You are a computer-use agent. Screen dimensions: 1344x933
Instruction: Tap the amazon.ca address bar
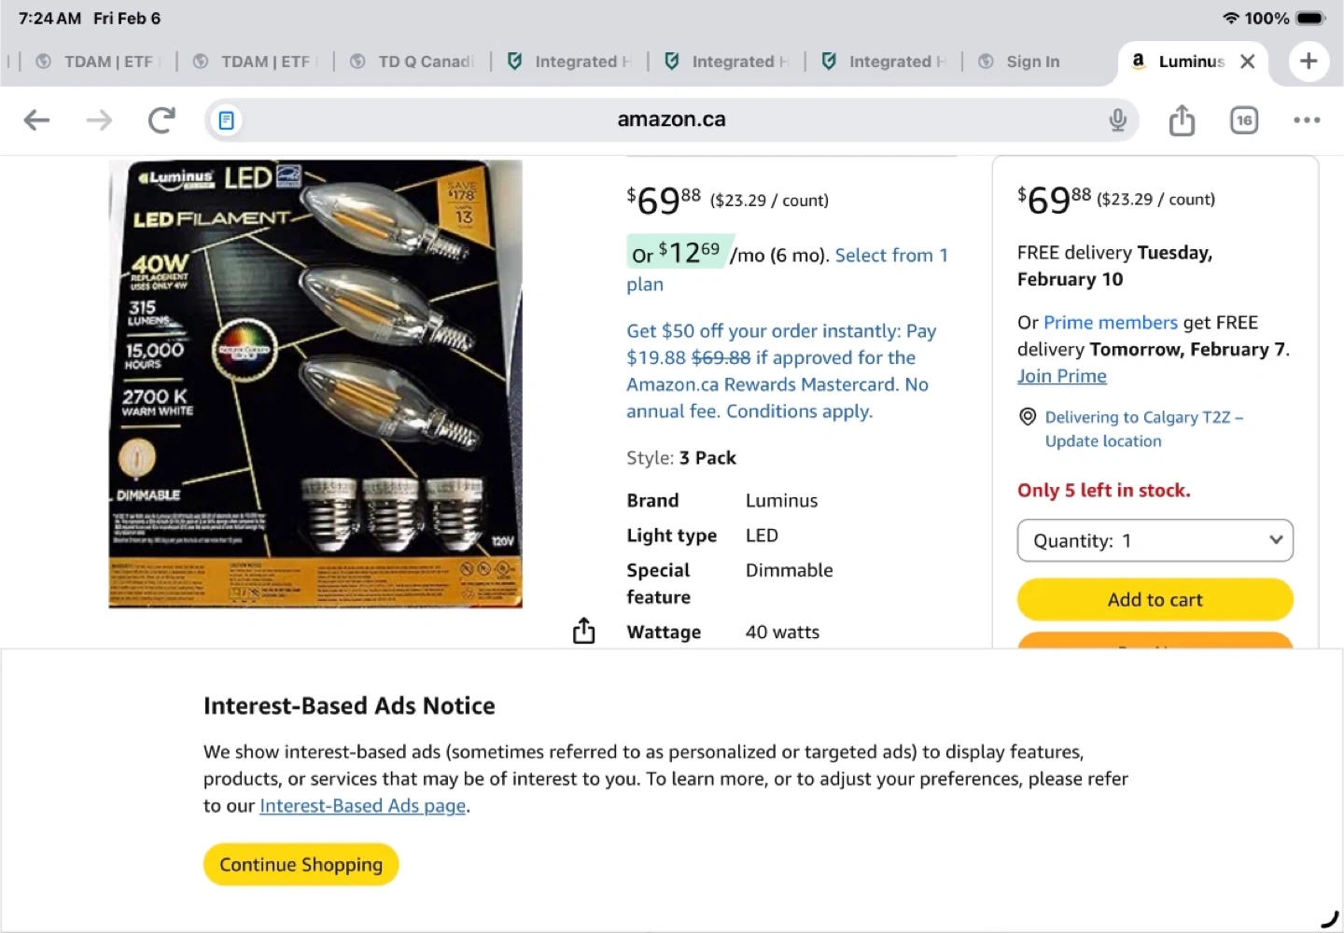pyautogui.click(x=671, y=119)
